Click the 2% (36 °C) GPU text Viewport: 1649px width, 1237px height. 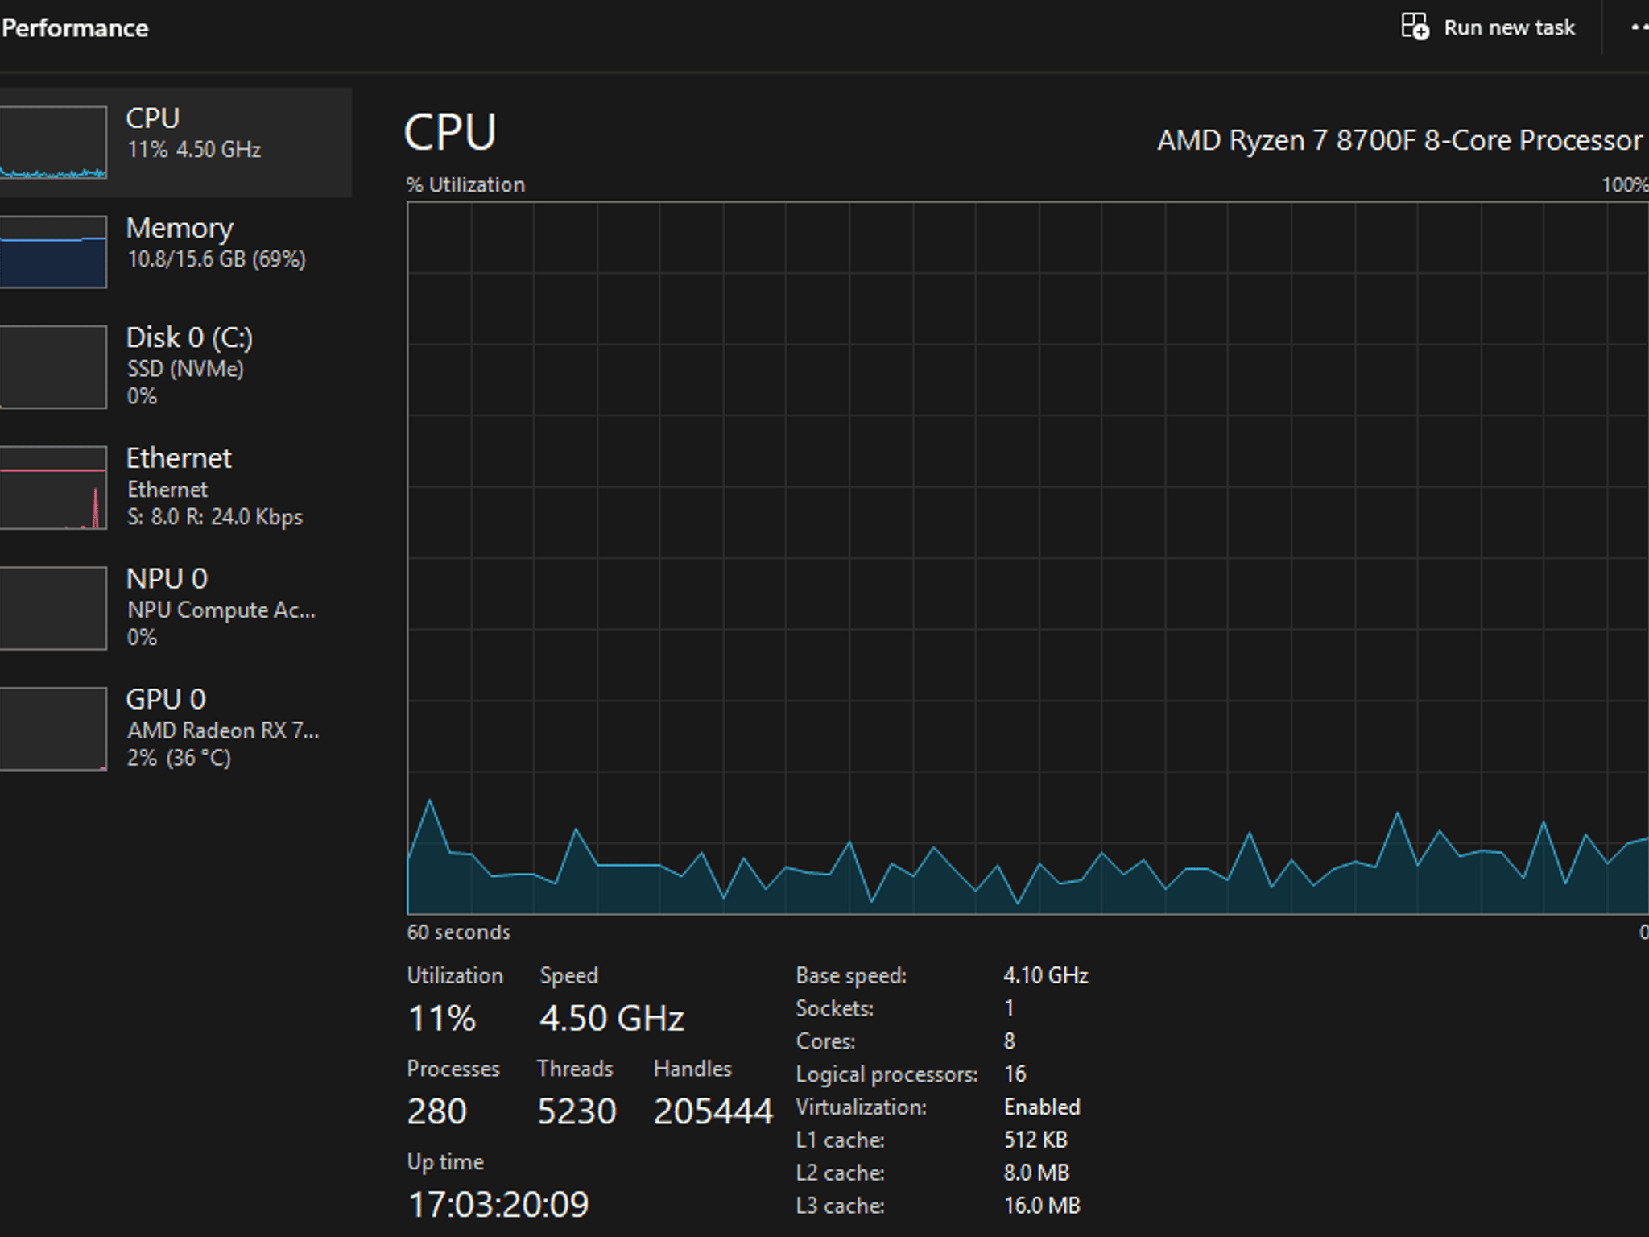pyautogui.click(x=179, y=759)
